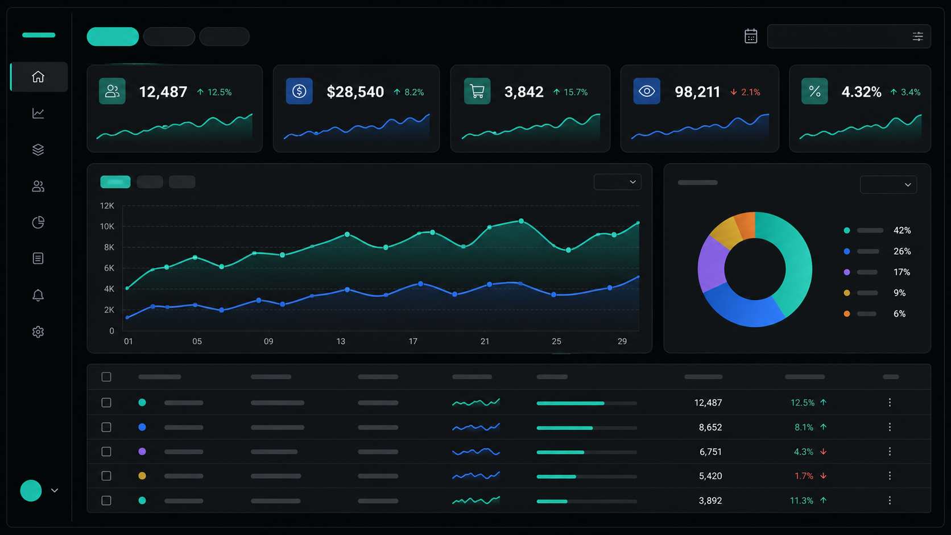
Task: Open row menu for the 6,751 row
Action: pyautogui.click(x=890, y=451)
